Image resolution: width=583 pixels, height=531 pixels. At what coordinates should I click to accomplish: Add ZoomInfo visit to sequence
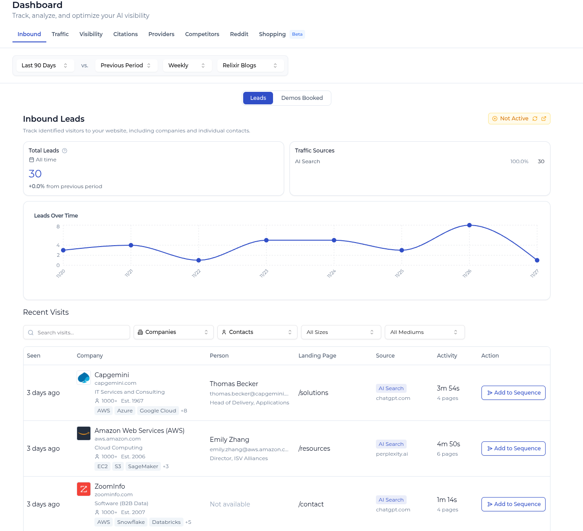514,504
